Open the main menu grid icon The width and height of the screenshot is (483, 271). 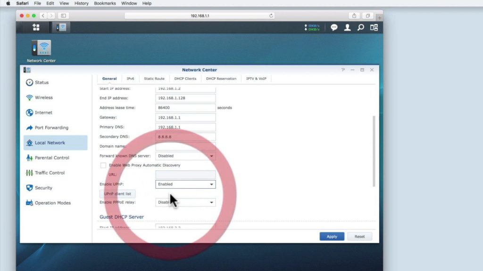coord(36,27)
